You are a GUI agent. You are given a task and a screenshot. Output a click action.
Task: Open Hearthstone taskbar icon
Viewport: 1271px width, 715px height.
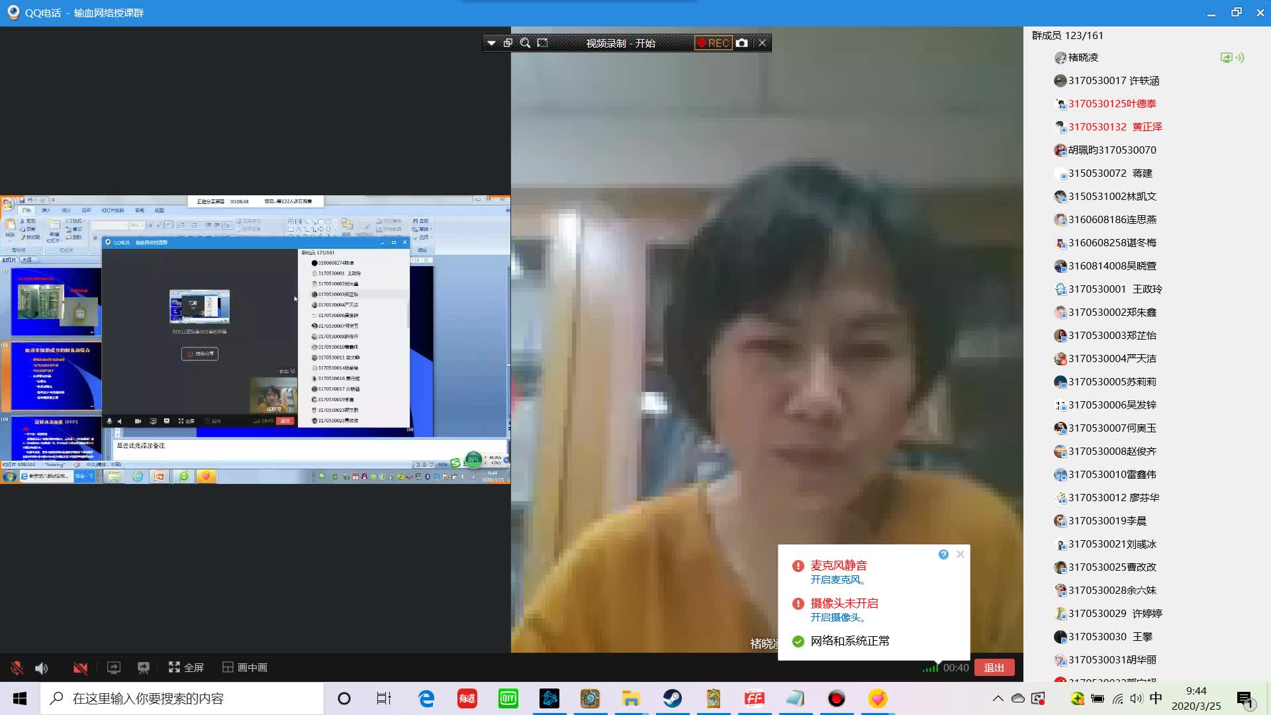coord(590,698)
